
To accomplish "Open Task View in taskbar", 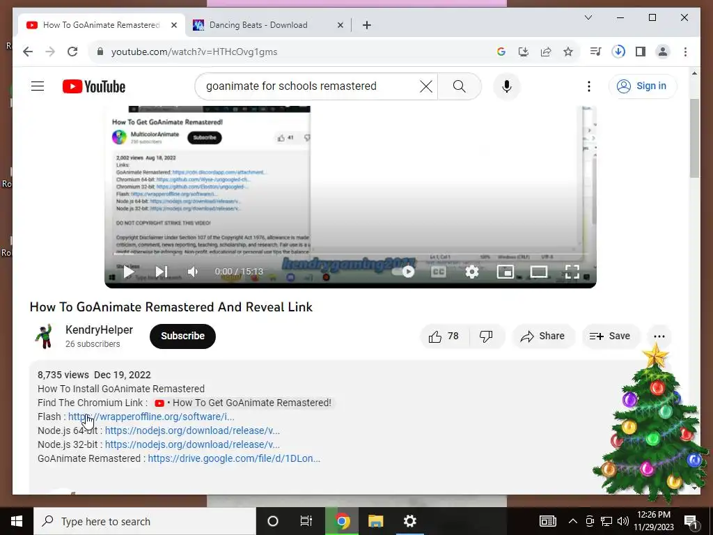I will click(x=306, y=521).
